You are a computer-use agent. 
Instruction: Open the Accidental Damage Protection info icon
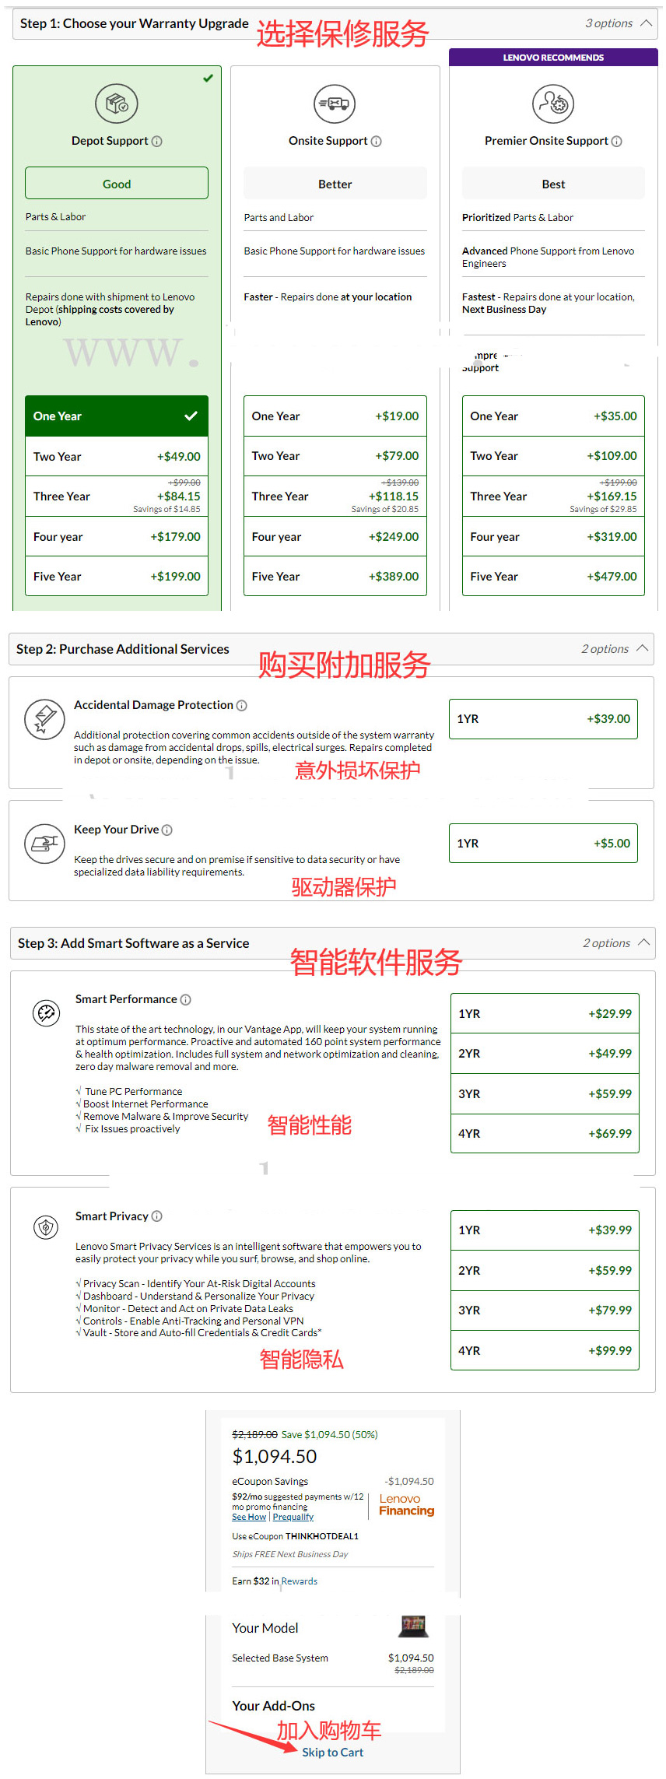(242, 706)
